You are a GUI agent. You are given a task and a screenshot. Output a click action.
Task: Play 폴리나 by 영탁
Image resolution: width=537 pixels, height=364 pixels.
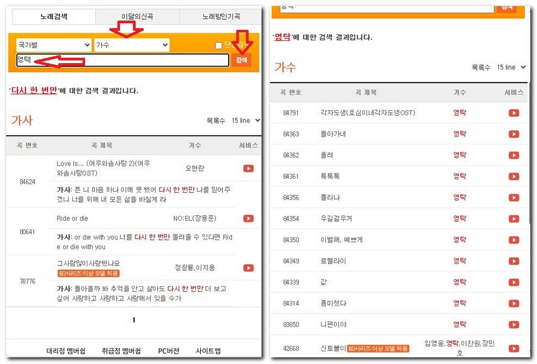[x=514, y=197]
